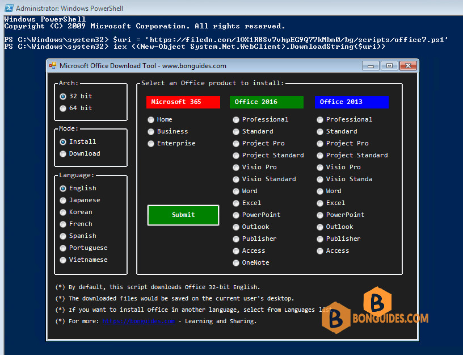
Task: Choose Office 2016 Outlook
Action: coord(251,227)
